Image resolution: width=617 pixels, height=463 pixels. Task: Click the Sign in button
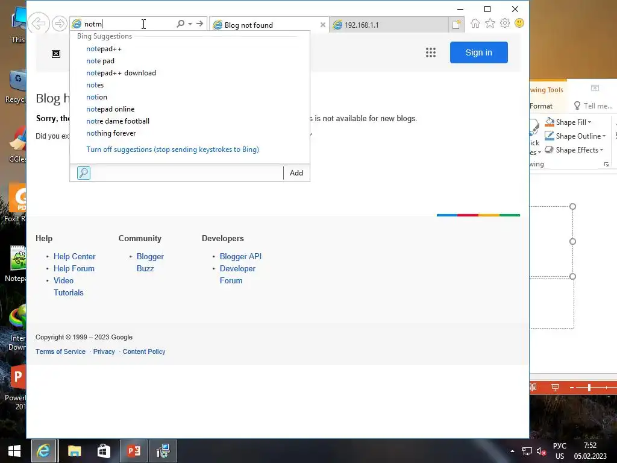(478, 52)
